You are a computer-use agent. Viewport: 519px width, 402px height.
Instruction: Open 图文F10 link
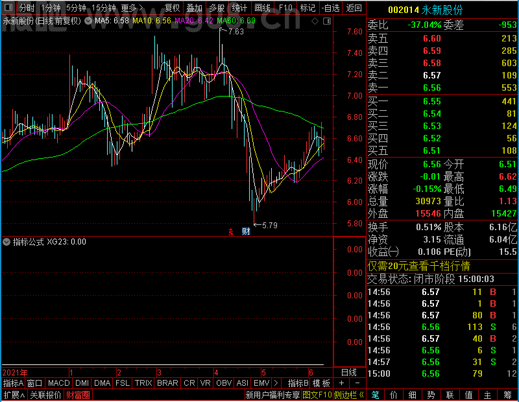coord(317,395)
